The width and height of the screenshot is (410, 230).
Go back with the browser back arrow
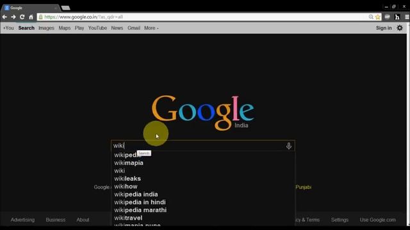click(x=4, y=17)
